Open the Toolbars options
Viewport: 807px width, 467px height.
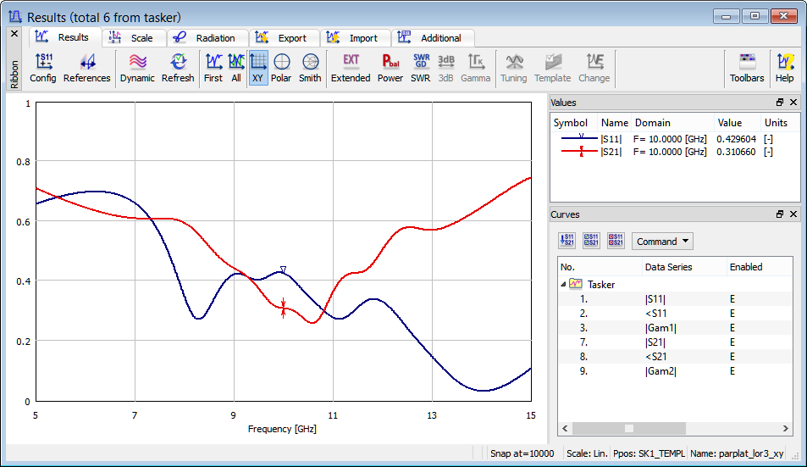click(x=747, y=68)
